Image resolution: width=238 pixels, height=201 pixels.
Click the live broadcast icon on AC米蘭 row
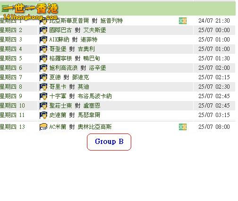[x=183, y=127]
